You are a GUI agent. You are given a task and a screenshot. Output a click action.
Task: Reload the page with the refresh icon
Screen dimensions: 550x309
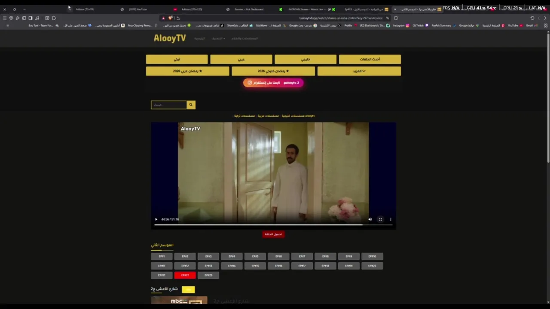532,18
